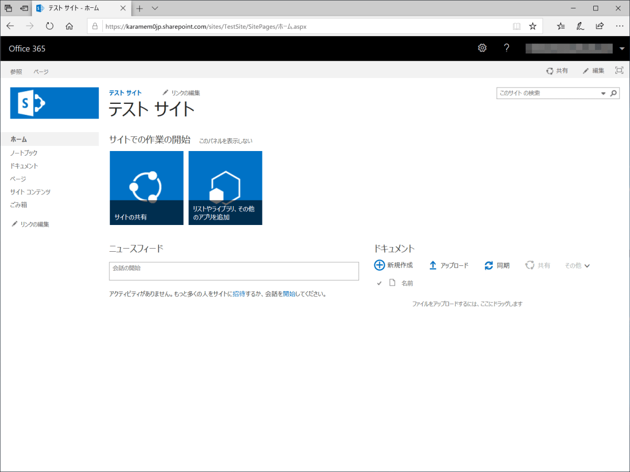Click the address bar URL
The image size is (630, 472).
(206, 26)
